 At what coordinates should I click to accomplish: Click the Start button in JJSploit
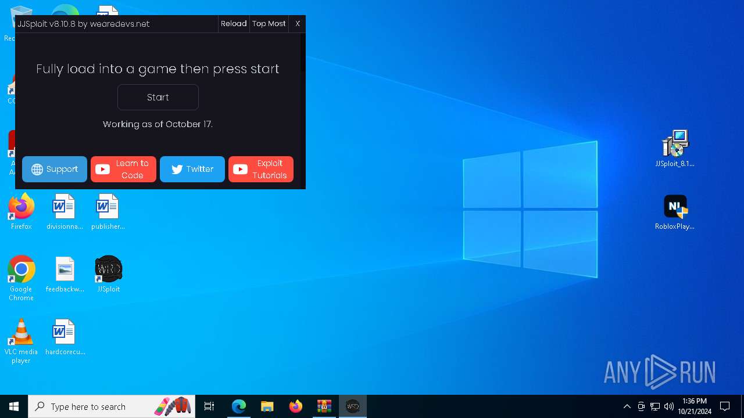click(x=158, y=97)
